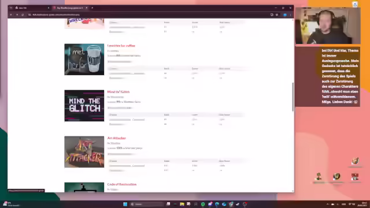Open the browser profile avatar icon
This screenshot has width=370, height=208.
(x=285, y=14)
